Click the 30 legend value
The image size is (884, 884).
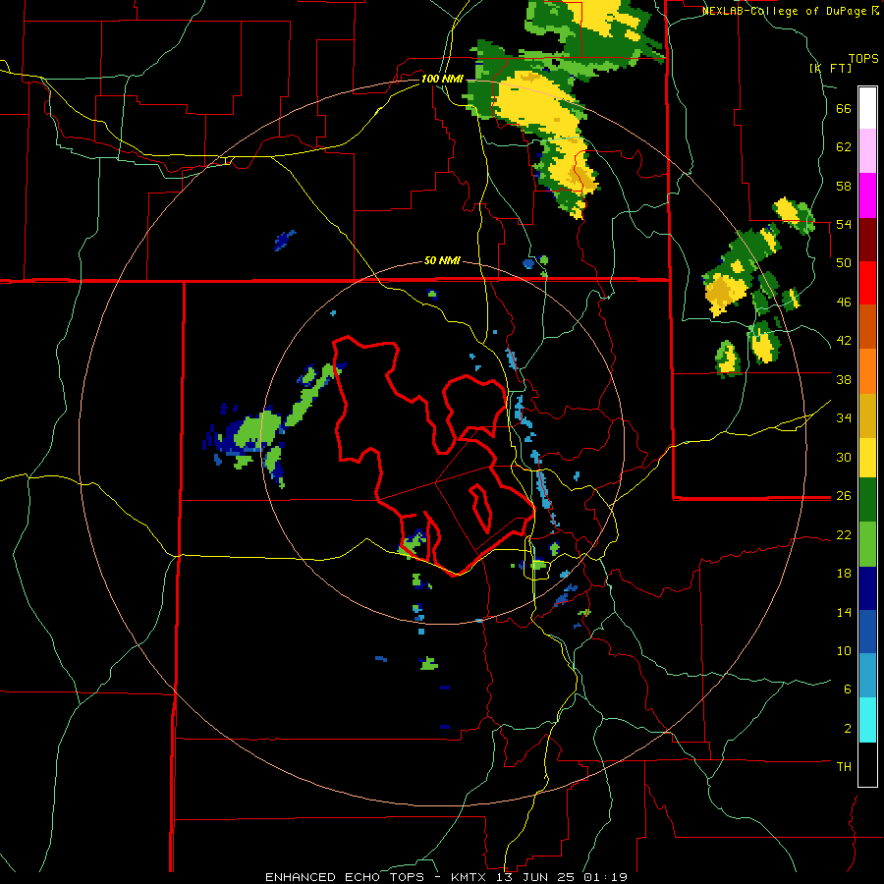[844, 457]
